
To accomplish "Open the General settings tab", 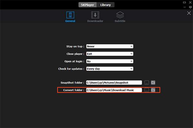I will (70, 17).
